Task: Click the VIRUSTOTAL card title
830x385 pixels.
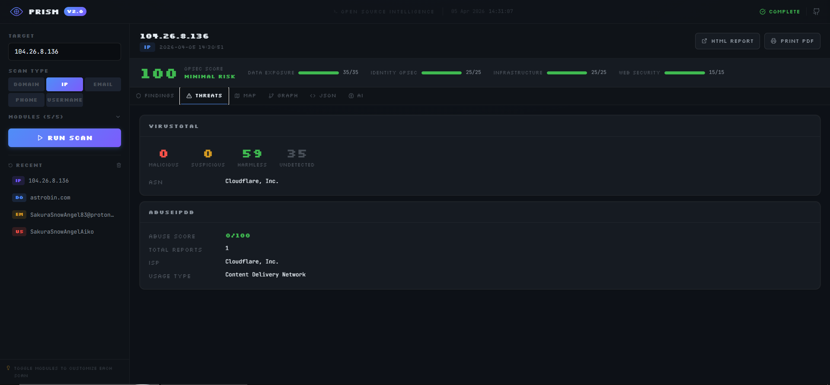Action: click(174, 126)
